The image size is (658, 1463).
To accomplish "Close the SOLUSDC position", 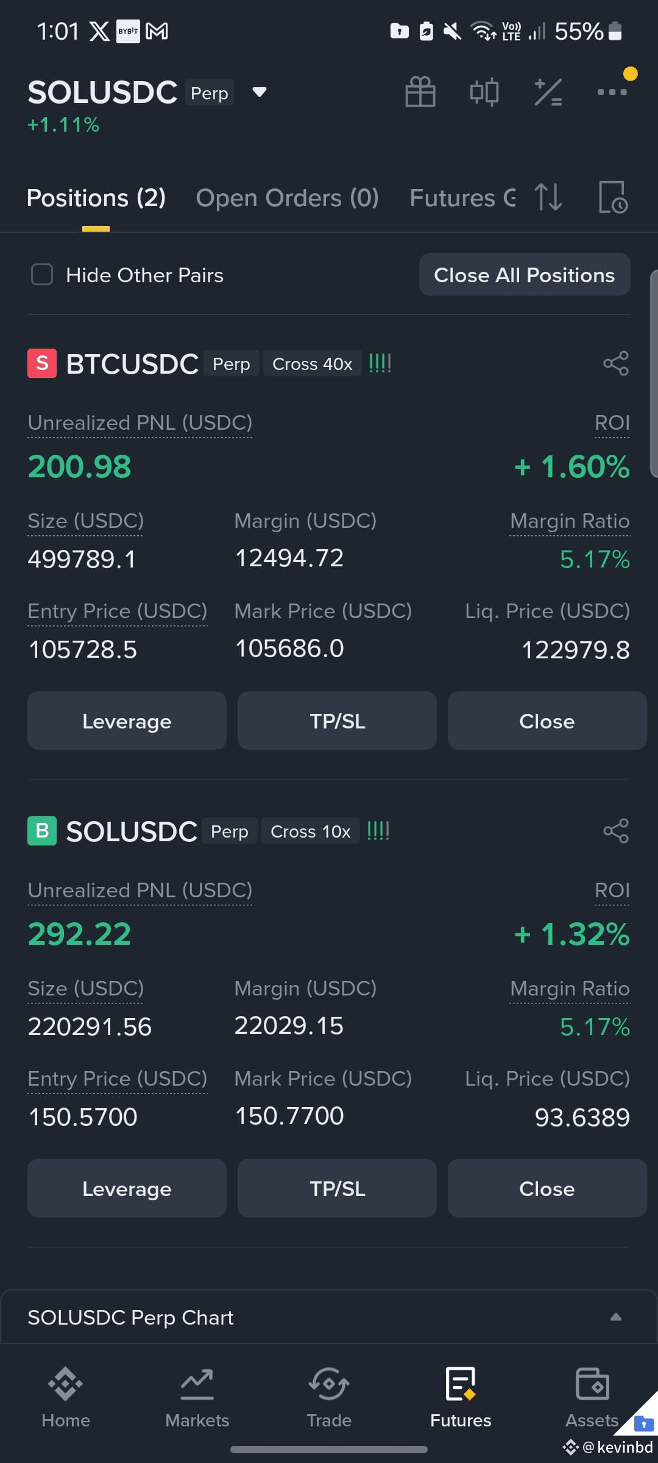I will point(547,1188).
